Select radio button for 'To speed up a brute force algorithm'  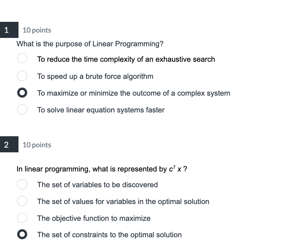(22, 76)
